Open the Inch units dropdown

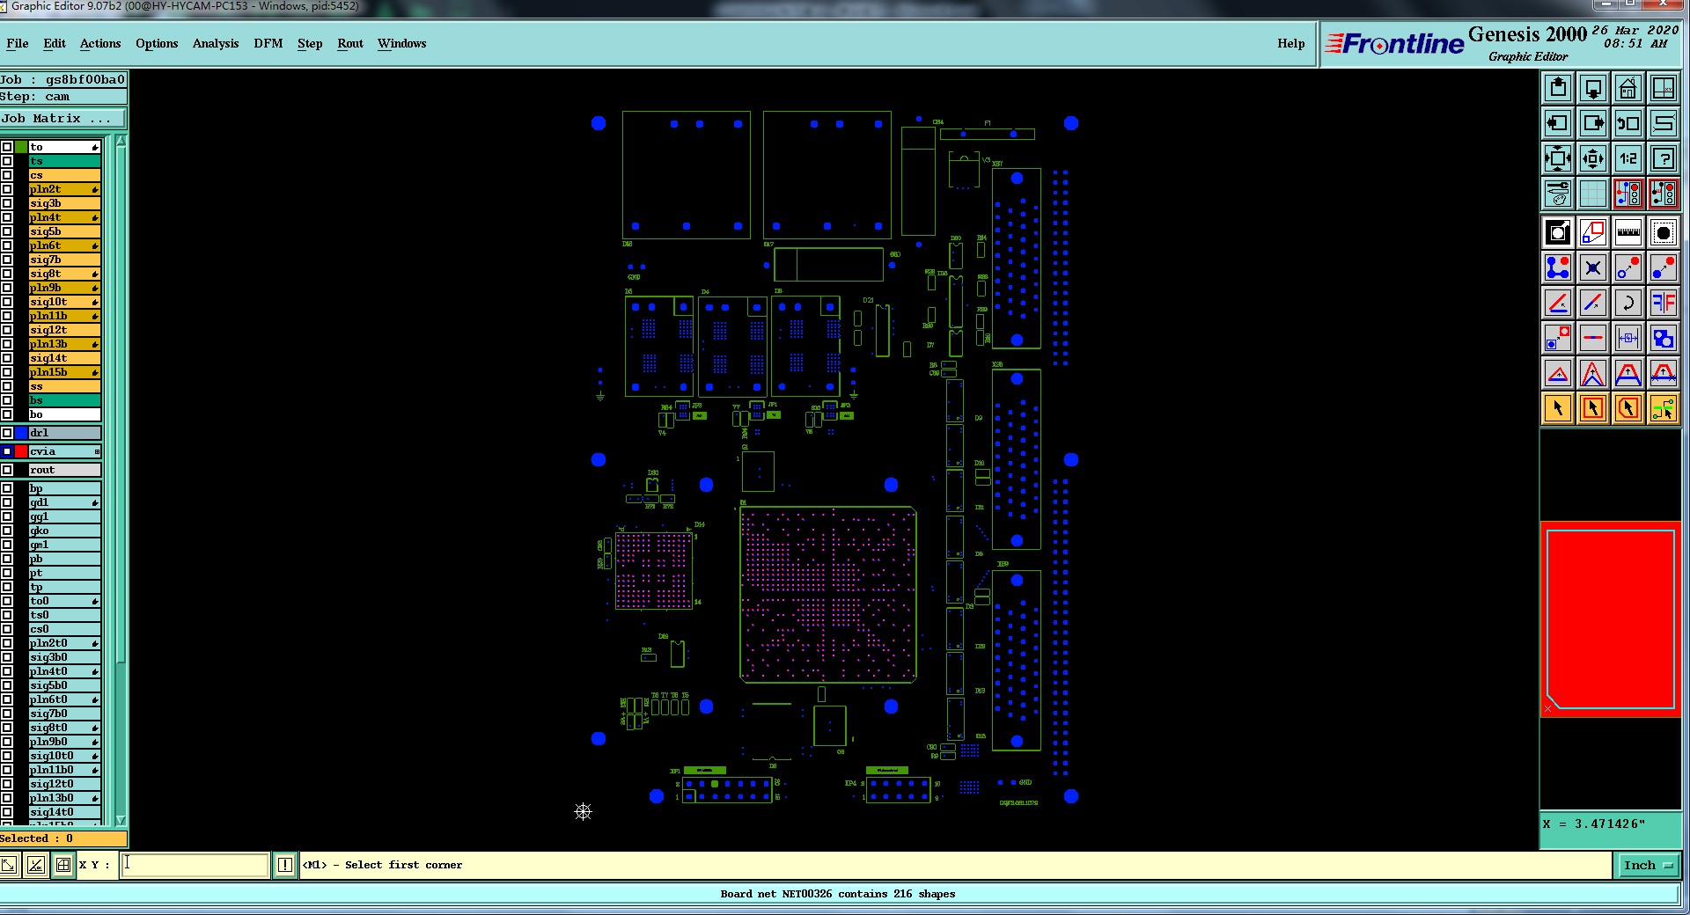point(1647,865)
